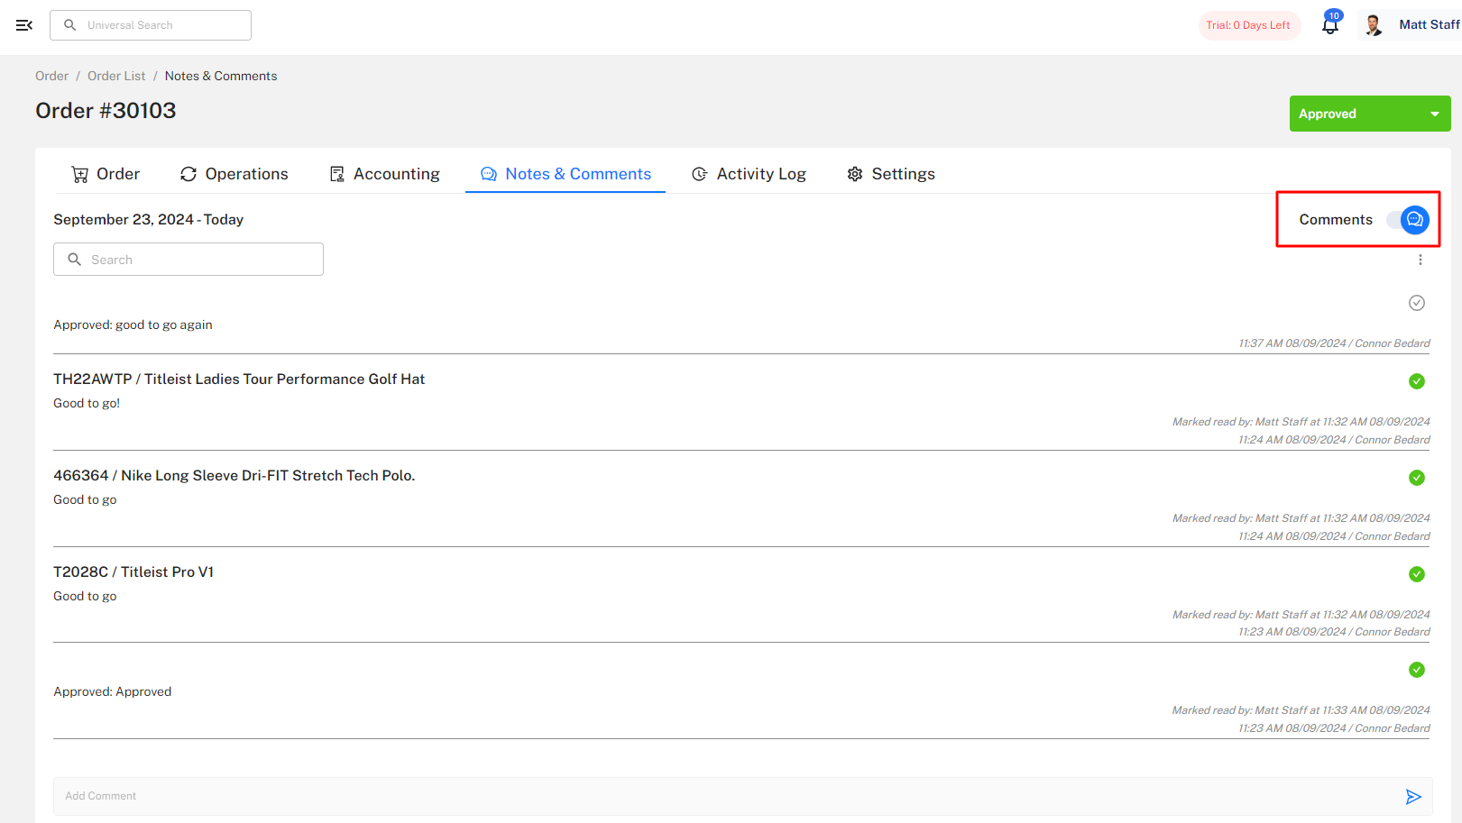
Task: Open the three-dot options menu
Action: click(1421, 260)
